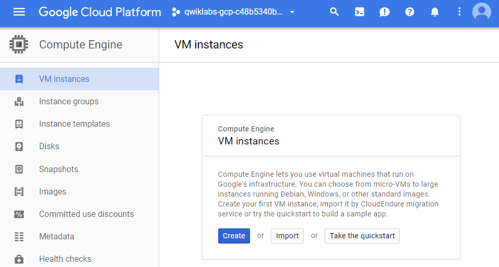Open Metadata in the sidebar
This screenshot has width=499, height=267.
(x=79, y=236)
